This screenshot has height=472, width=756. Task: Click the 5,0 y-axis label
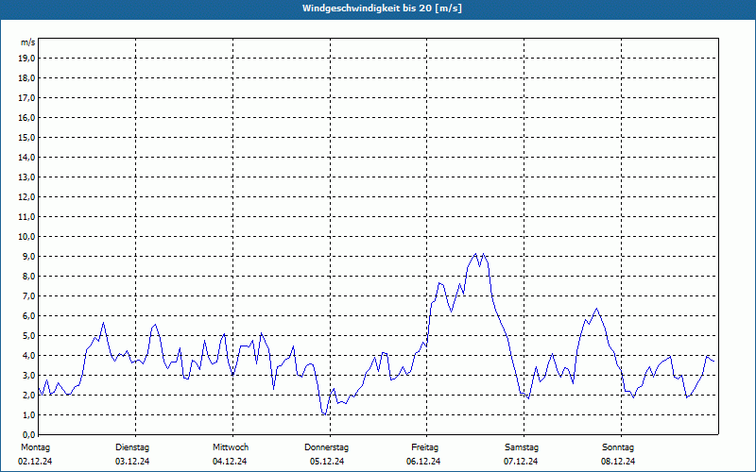pyautogui.click(x=28, y=336)
